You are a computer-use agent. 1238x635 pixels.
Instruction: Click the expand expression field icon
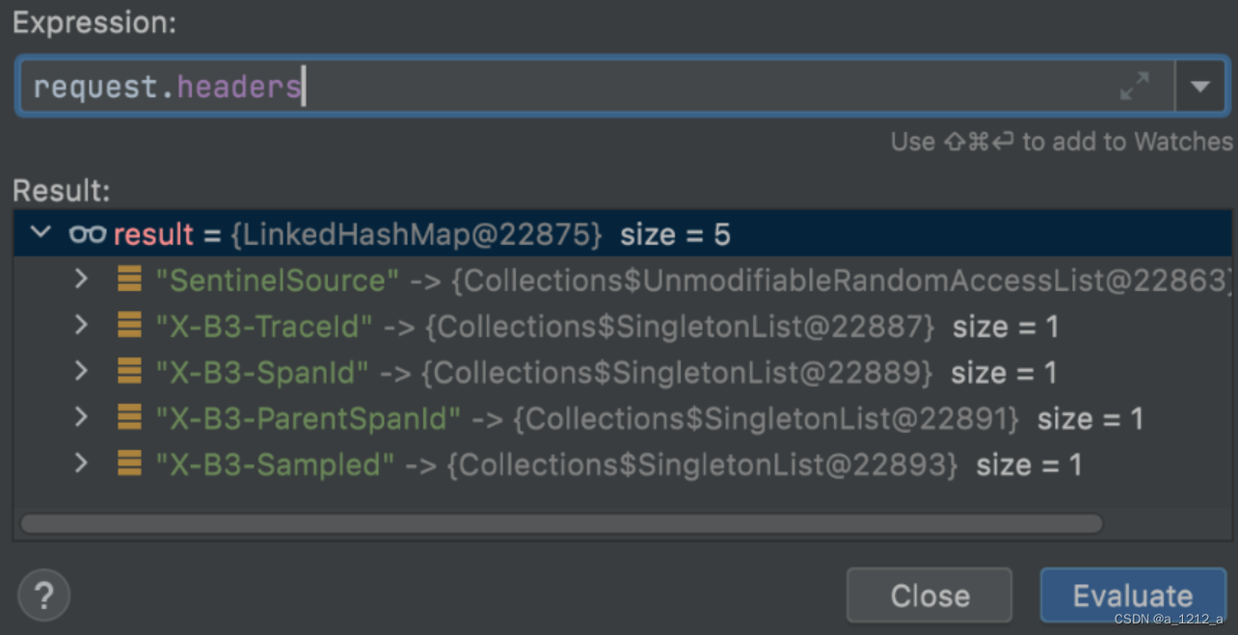(x=1134, y=87)
